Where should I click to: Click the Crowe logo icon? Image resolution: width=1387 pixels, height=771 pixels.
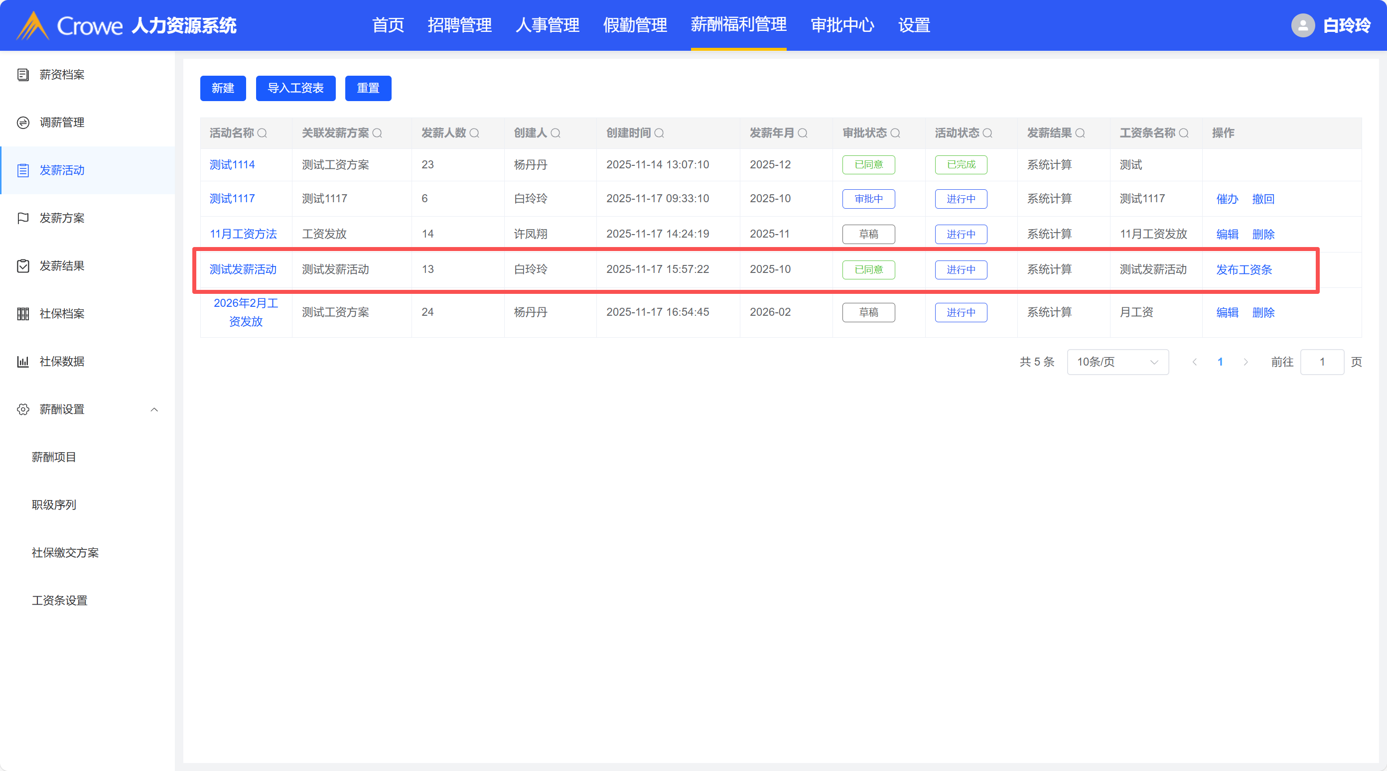coord(33,25)
